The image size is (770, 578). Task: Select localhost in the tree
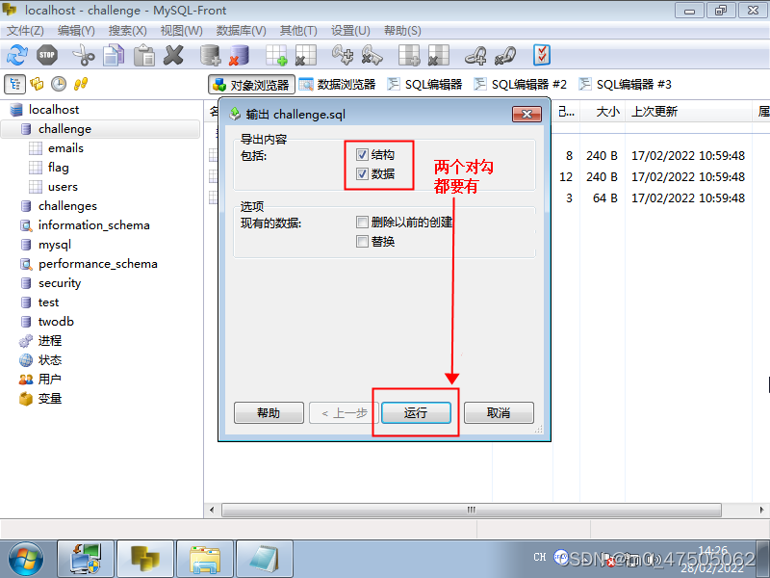point(54,110)
